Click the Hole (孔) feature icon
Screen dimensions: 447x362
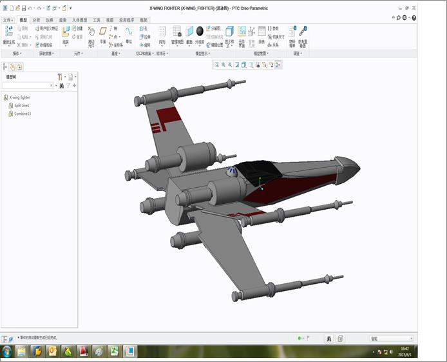point(142,28)
